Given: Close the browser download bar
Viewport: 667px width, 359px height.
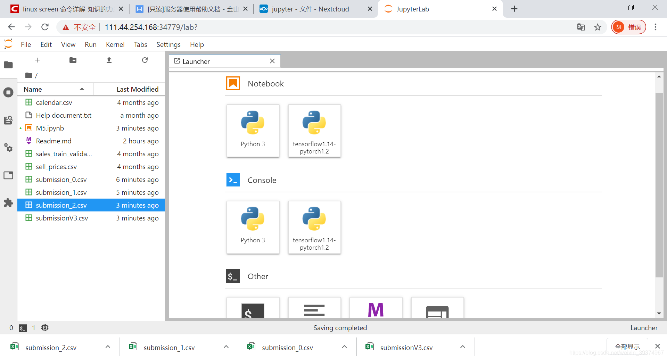Looking at the screenshot, I should coord(657,346).
